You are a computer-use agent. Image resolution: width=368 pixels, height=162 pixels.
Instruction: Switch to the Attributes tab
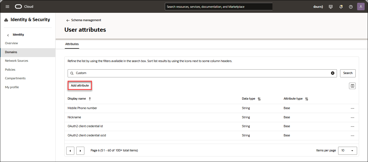[x=72, y=44]
